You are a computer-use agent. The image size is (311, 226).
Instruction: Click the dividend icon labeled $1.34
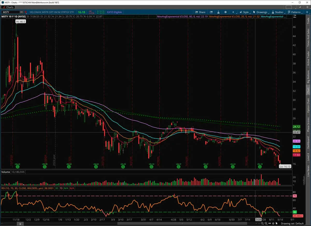coord(151,167)
